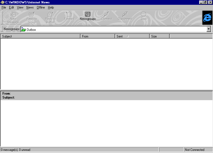
Task: Click the Forward toolbar icon
Action: (x=69, y=14)
